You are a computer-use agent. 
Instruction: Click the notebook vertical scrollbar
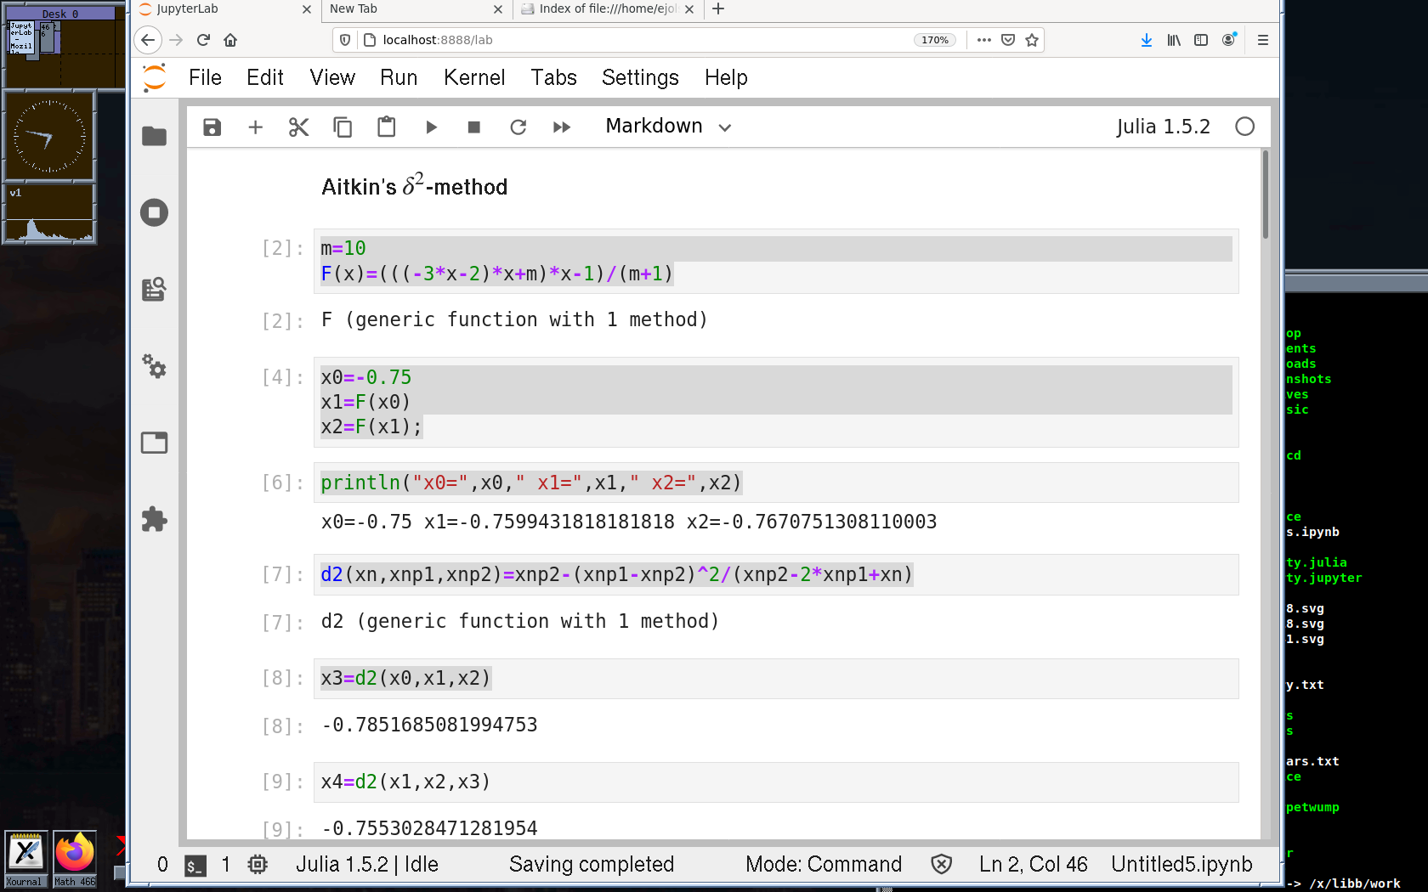[x=1265, y=195]
